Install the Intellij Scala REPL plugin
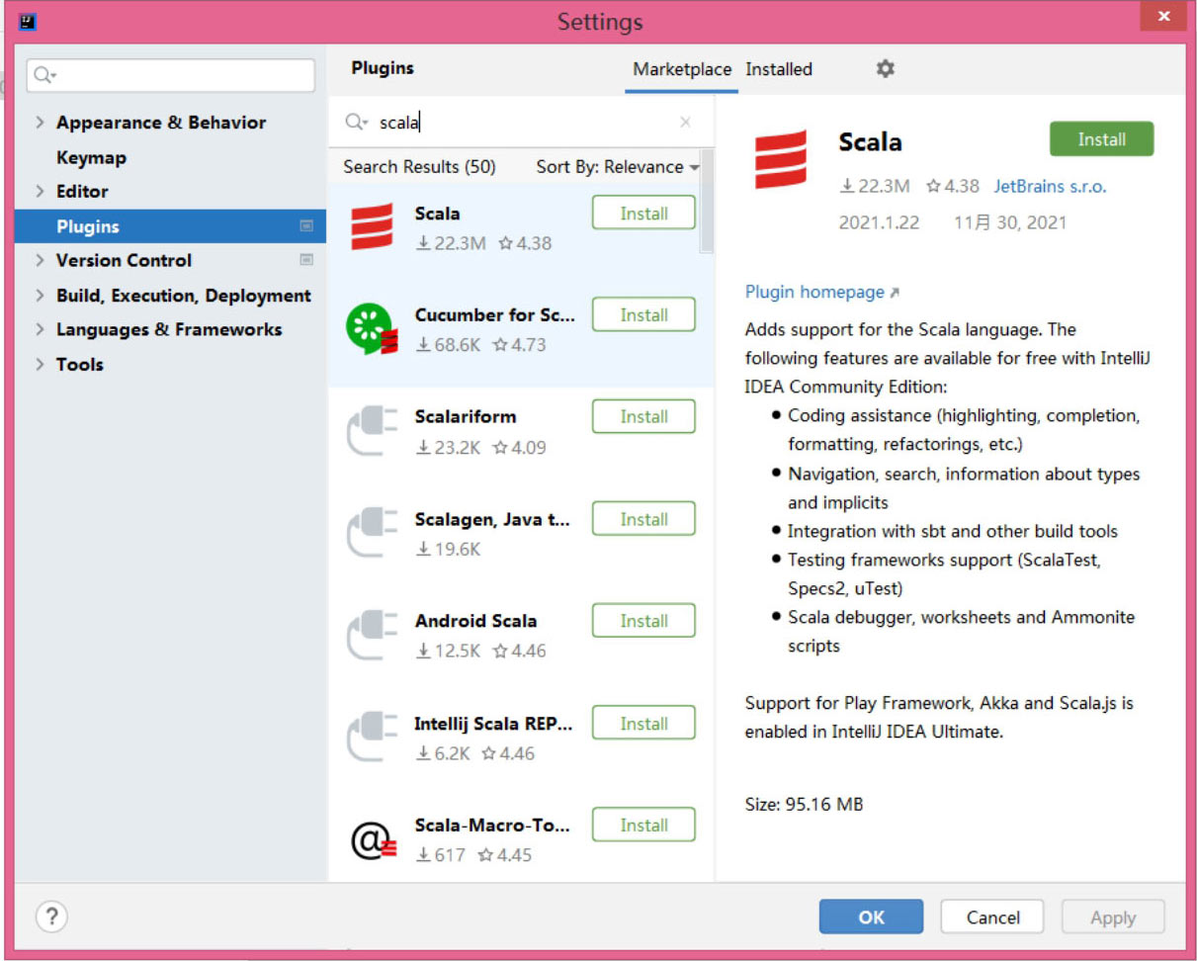The width and height of the screenshot is (1197, 961). [643, 724]
